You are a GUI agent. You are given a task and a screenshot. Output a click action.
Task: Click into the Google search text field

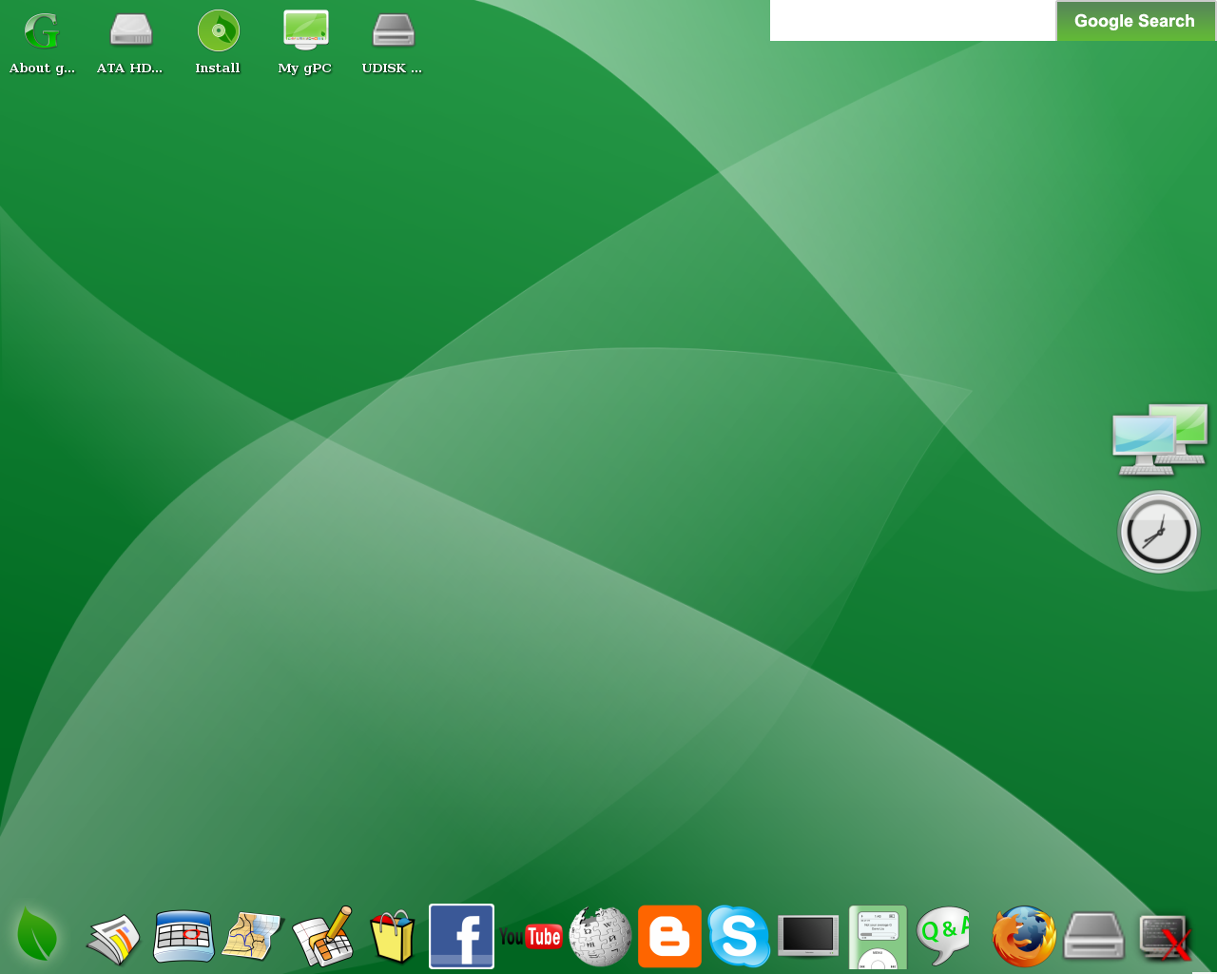click(x=912, y=21)
